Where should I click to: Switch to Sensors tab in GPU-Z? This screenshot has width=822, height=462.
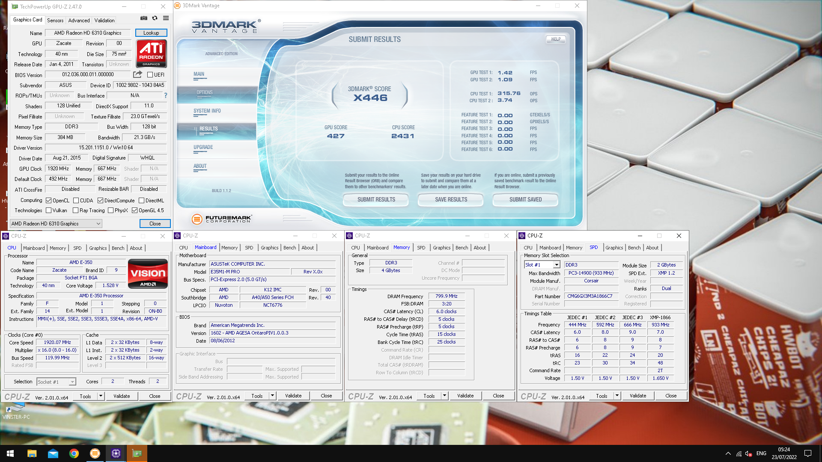pyautogui.click(x=55, y=20)
